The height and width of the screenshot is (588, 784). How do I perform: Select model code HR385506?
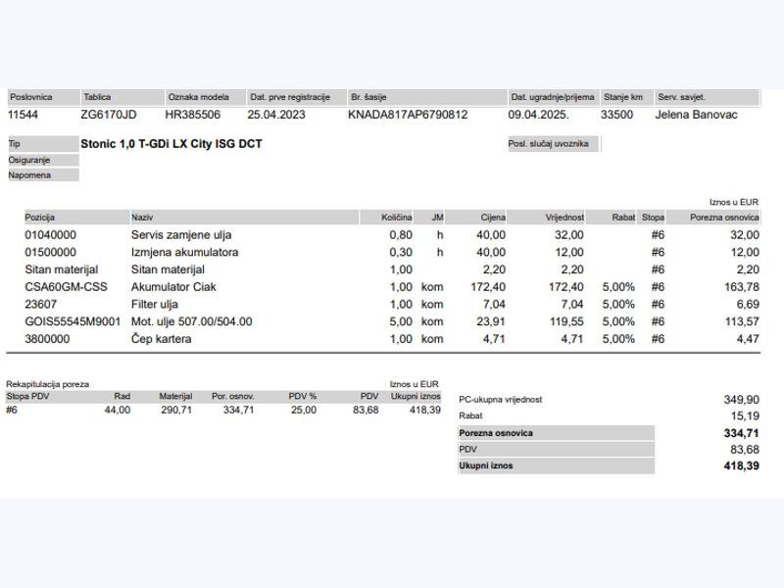[x=193, y=115]
